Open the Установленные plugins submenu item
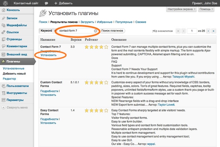 [x=14, y=68]
